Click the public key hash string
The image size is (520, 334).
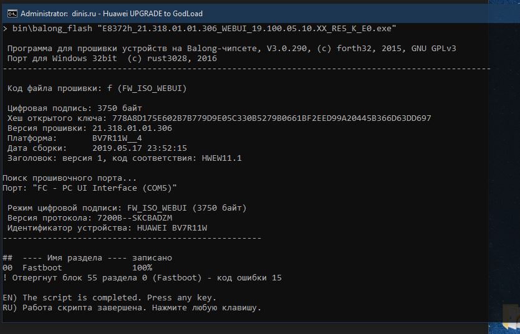pyautogui.click(x=271, y=118)
